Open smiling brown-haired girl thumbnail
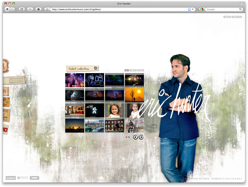 coord(114,110)
